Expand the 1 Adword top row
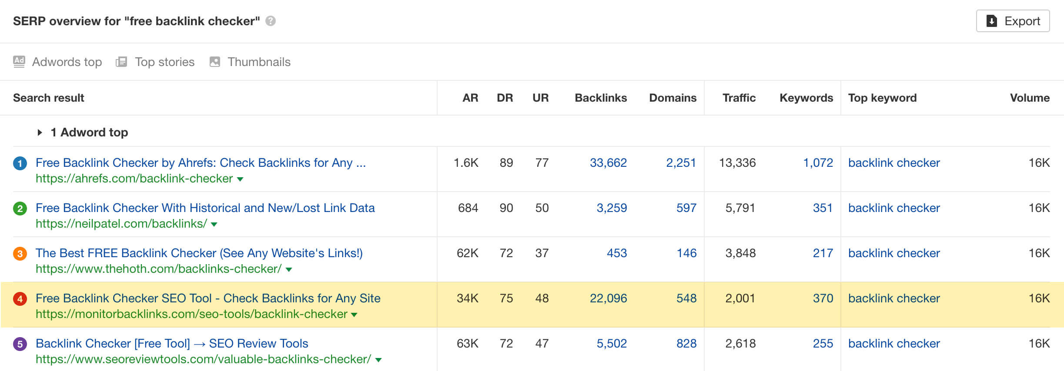Viewport: 1064px width, 371px height. [x=83, y=132]
